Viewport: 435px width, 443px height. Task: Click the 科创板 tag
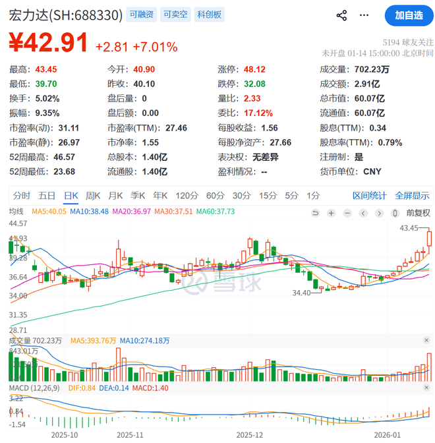point(210,14)
